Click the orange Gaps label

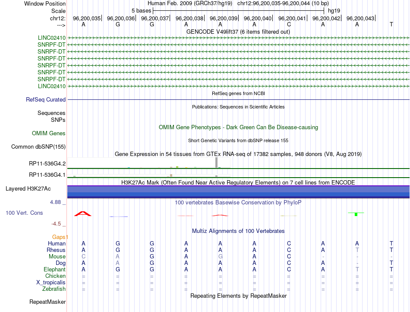[x=59, y=237]
